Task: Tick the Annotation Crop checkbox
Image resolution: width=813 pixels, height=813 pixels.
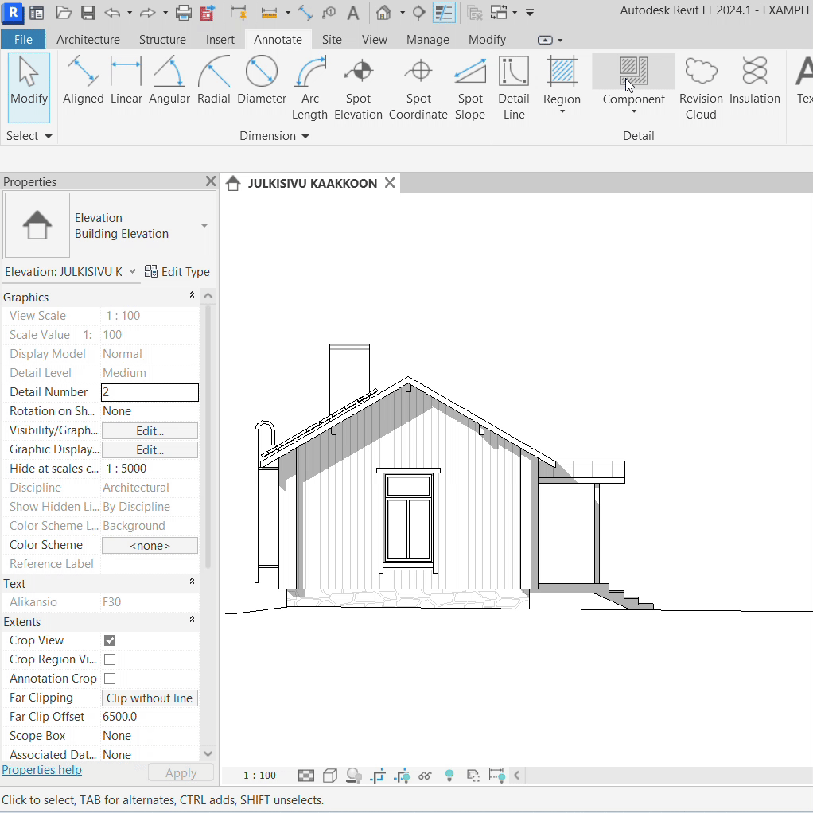Action: (110, 679)
